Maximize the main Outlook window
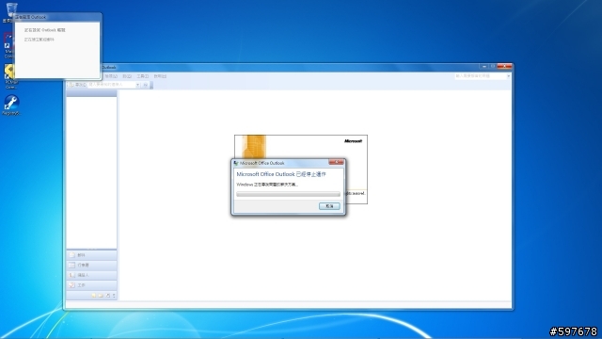Image resolution: width=602 pixels, height=339 pixels. (x=493, y=67)
